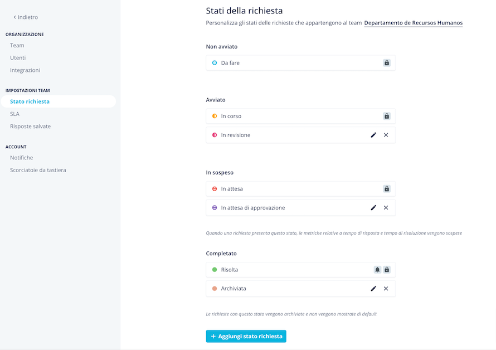The width and height of the screenshot is (496, 350).
Task: Delete the Archiviata status
Action: [x=386, y=289]
